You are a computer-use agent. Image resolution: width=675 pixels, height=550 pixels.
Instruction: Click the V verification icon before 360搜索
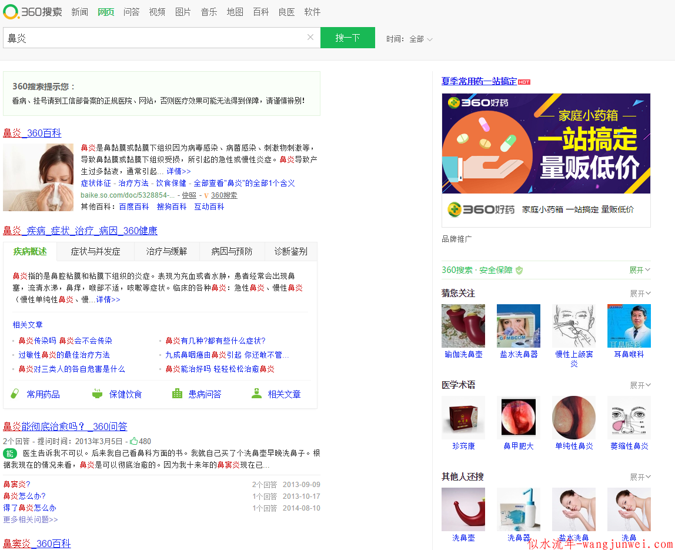206,195
